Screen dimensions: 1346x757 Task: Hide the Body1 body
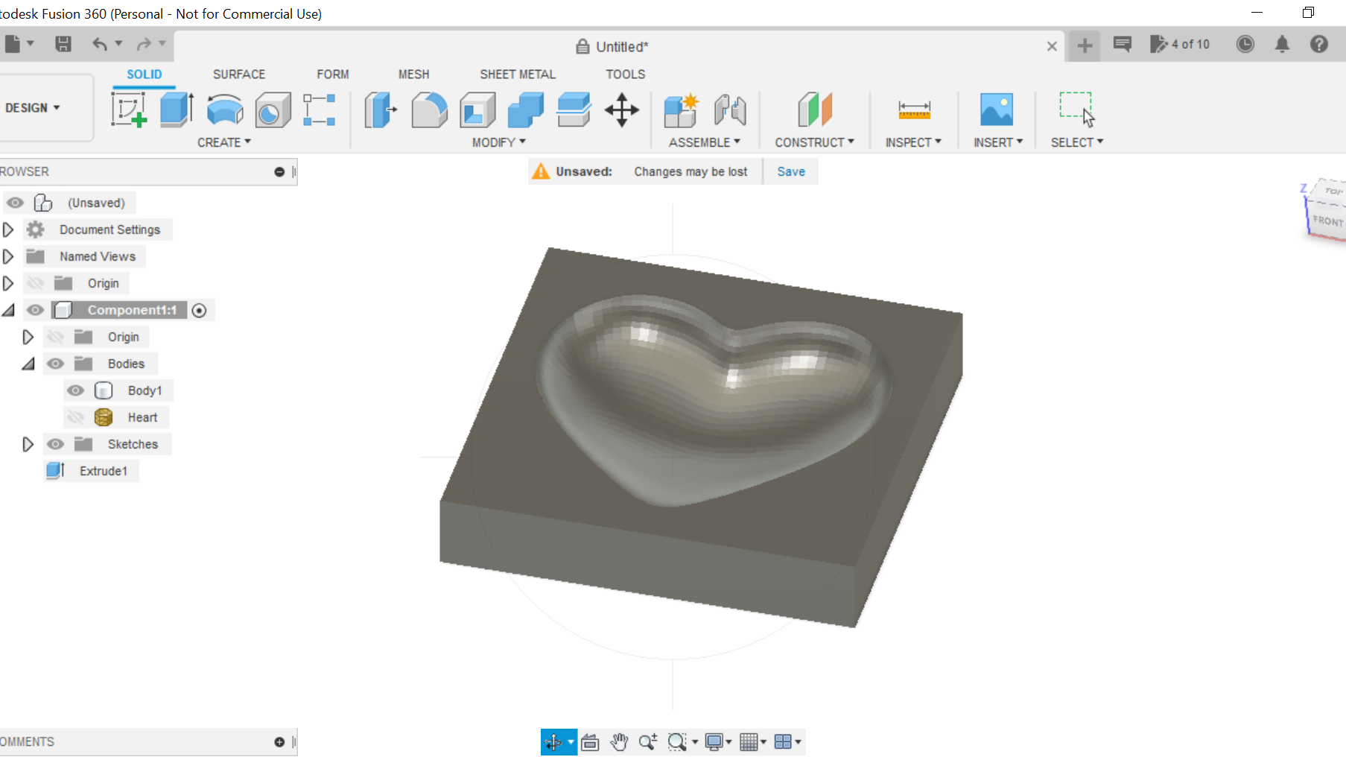(x=75, y=390)
